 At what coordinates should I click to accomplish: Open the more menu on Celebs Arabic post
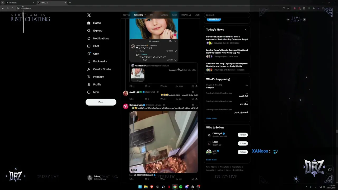196,105
